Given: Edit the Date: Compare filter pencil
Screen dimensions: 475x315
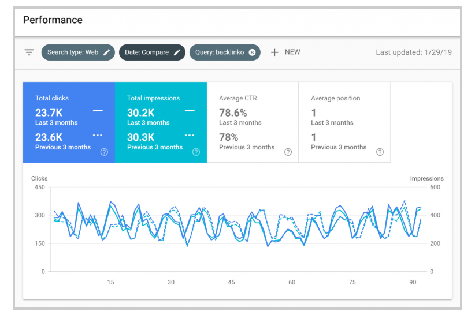Looking at the screenshot, I should (x=177, y=52).
